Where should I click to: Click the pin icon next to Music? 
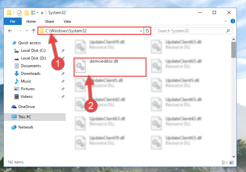[63, 81]
